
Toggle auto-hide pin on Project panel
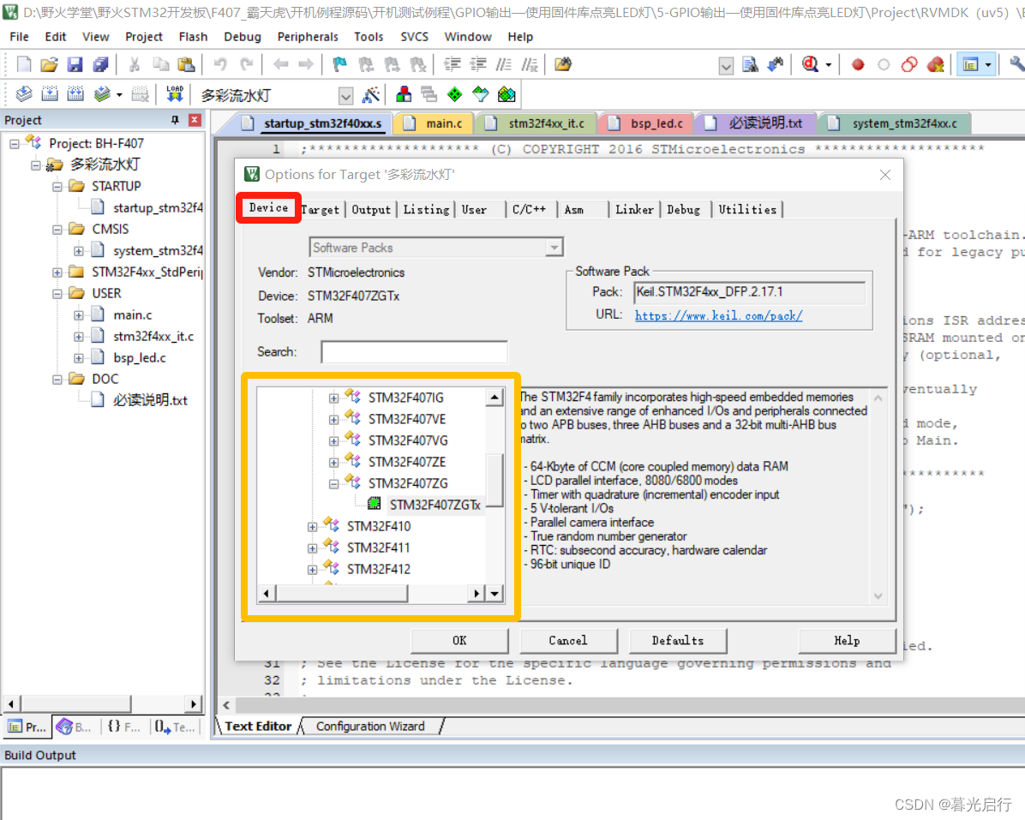175,120
